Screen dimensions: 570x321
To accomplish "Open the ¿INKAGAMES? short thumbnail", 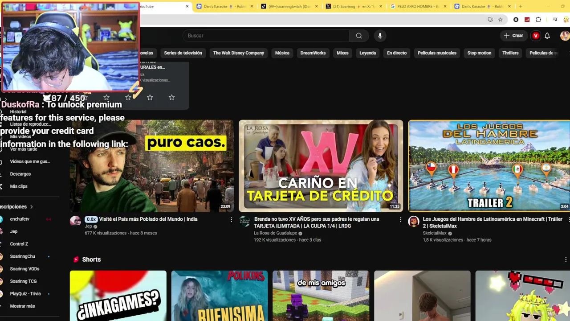I will coord(118,296).
